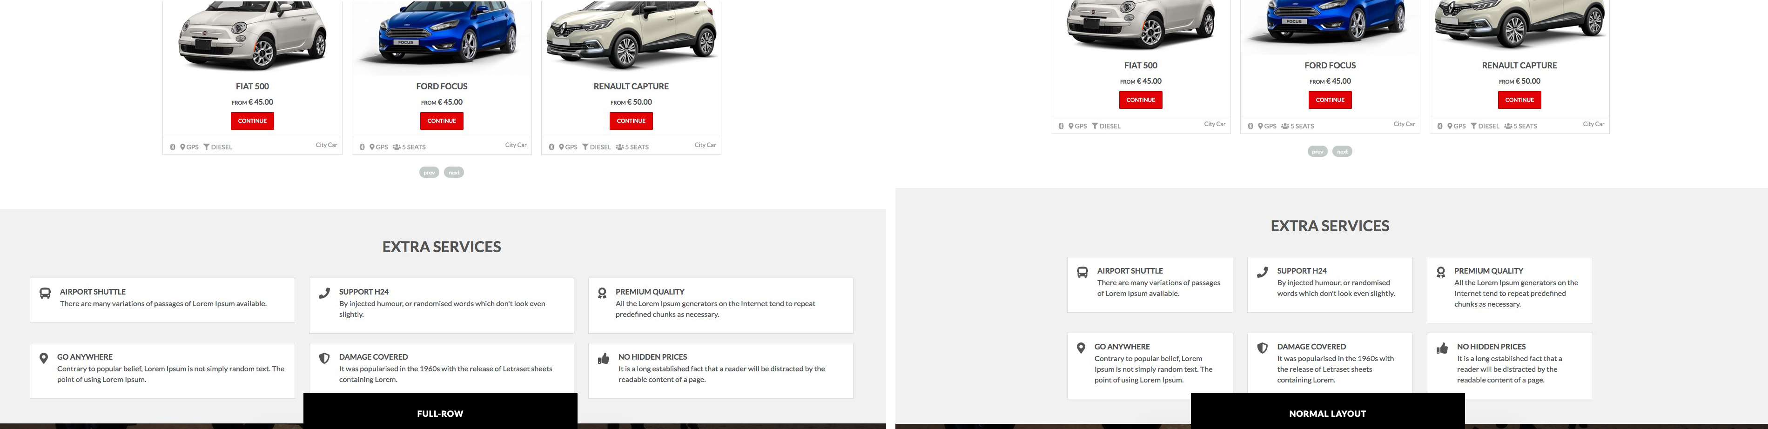
Task: Click GPS pin icon on Fiat 500 card, full-row layout
Action: pos(183,147)
